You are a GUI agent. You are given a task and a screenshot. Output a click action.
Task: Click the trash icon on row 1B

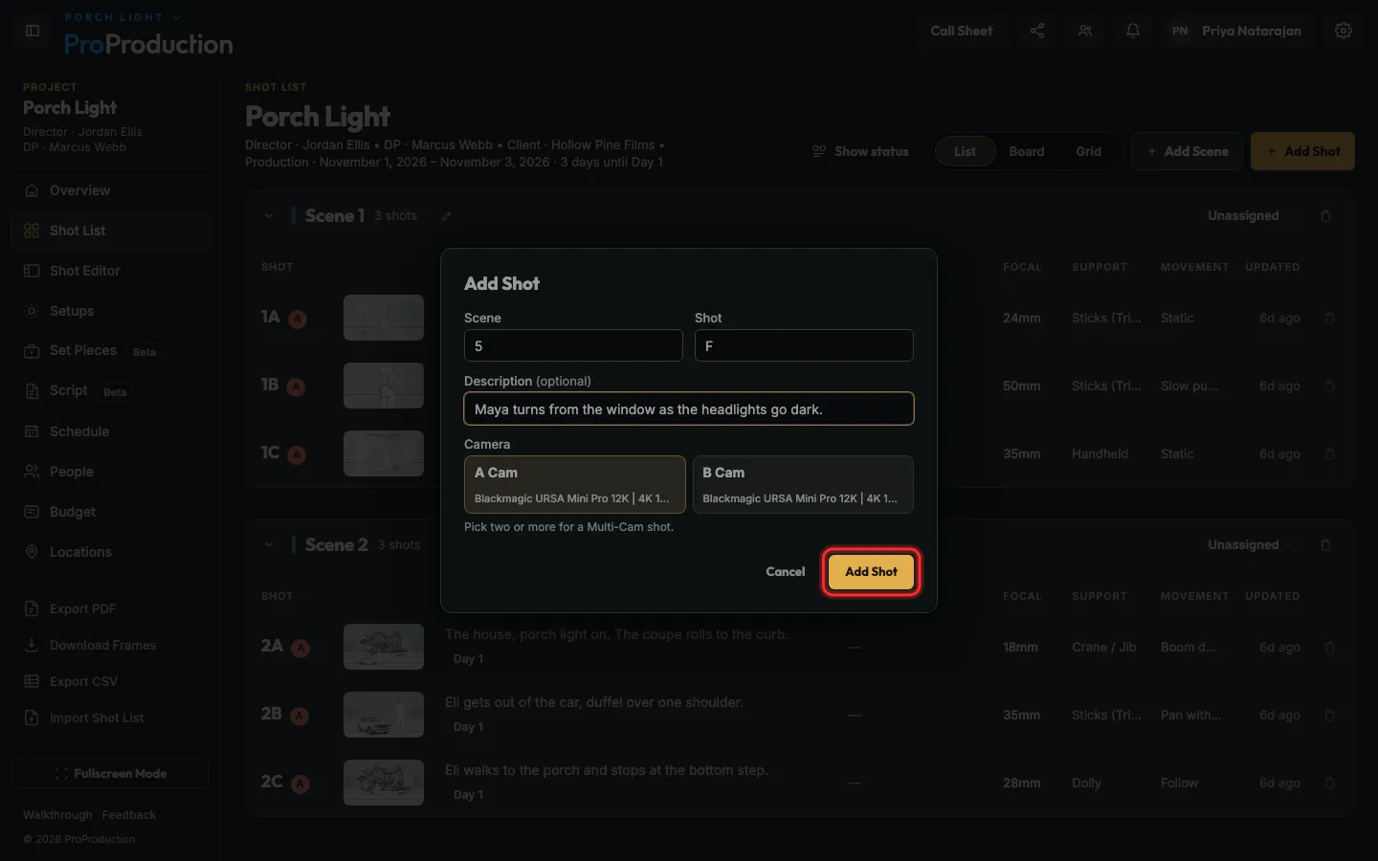tap(1329, 386)
